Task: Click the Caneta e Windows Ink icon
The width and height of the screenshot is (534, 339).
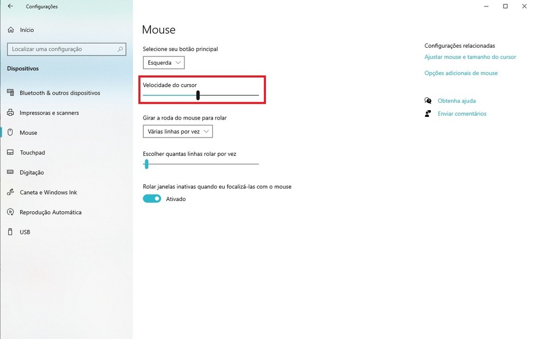Action: (x=10, y=192)
